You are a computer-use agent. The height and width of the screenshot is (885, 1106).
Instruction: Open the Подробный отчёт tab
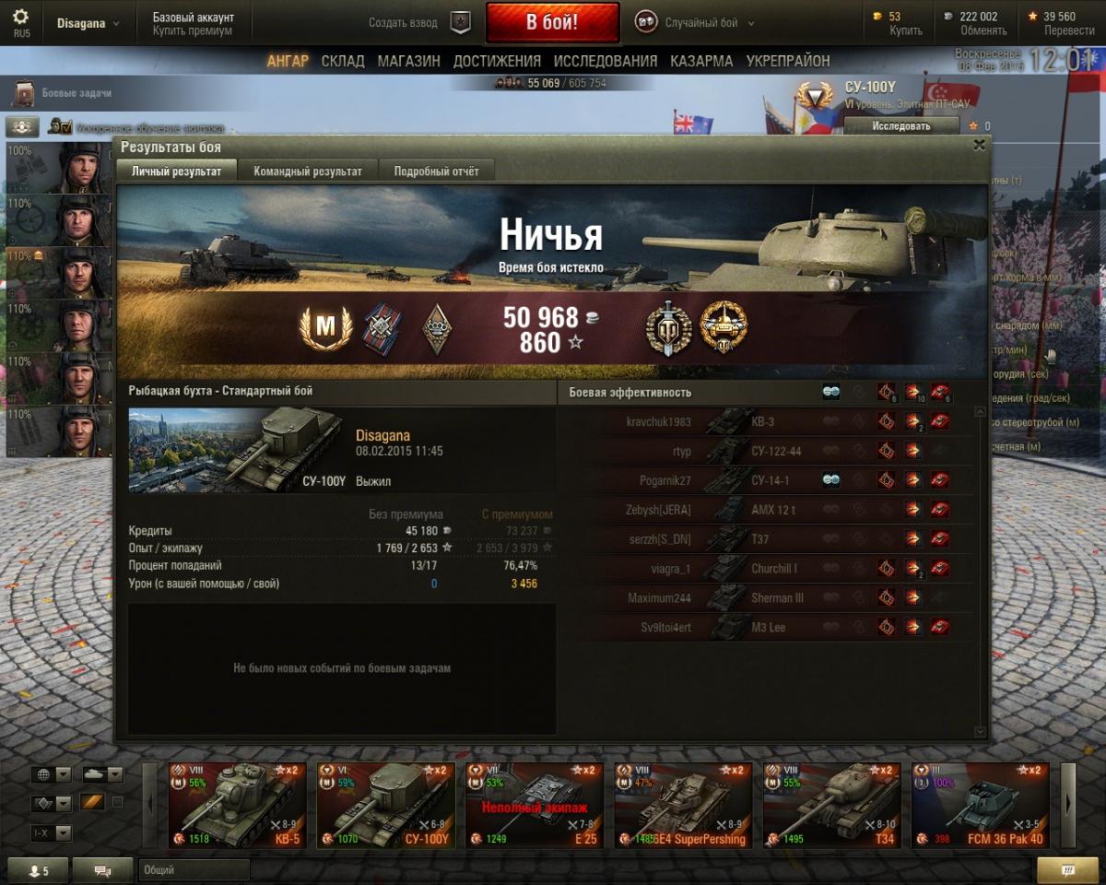pos(436,171)
